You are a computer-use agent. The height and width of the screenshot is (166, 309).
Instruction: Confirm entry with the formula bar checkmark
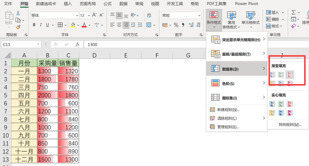tap(67, 44)
